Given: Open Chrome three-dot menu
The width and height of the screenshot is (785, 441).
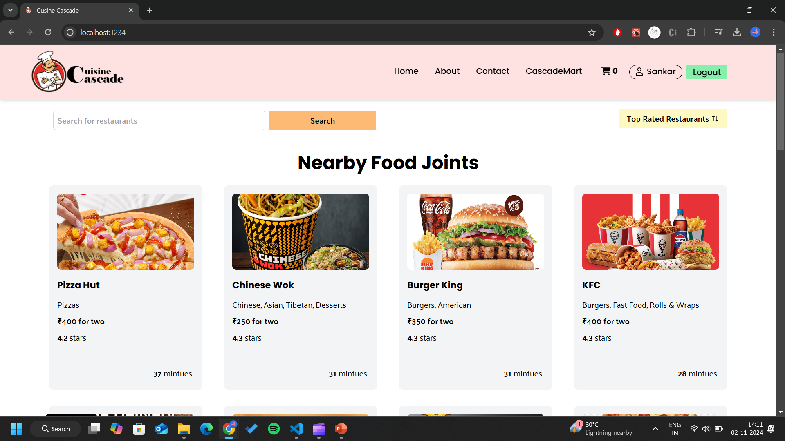Looking at the screenshot, I should [x=774, y=32].
